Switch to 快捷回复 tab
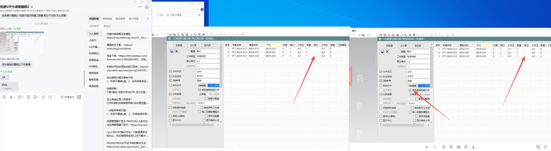Image resolution: width=551 pixels, height=151 pixels. 94,19
